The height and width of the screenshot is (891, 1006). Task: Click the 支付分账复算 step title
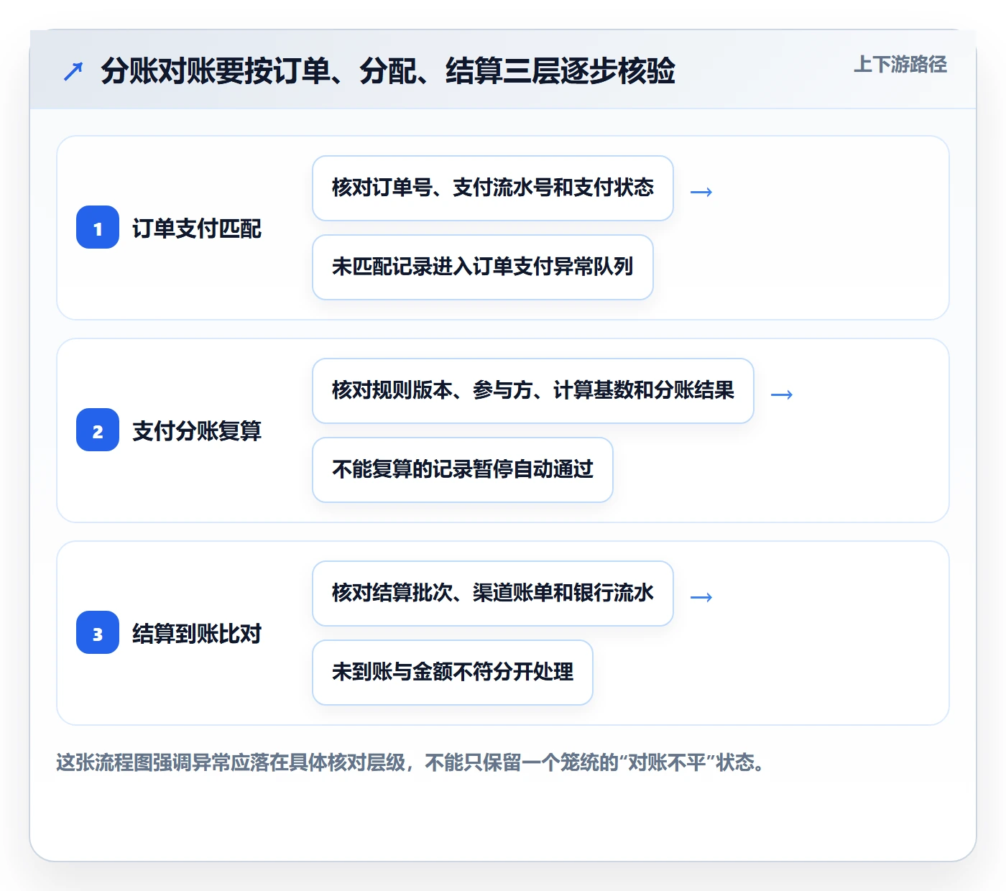(197, 431)
